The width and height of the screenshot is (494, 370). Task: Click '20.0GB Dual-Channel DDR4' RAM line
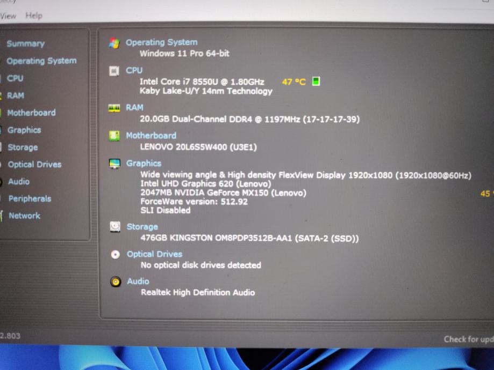point(250,119)
